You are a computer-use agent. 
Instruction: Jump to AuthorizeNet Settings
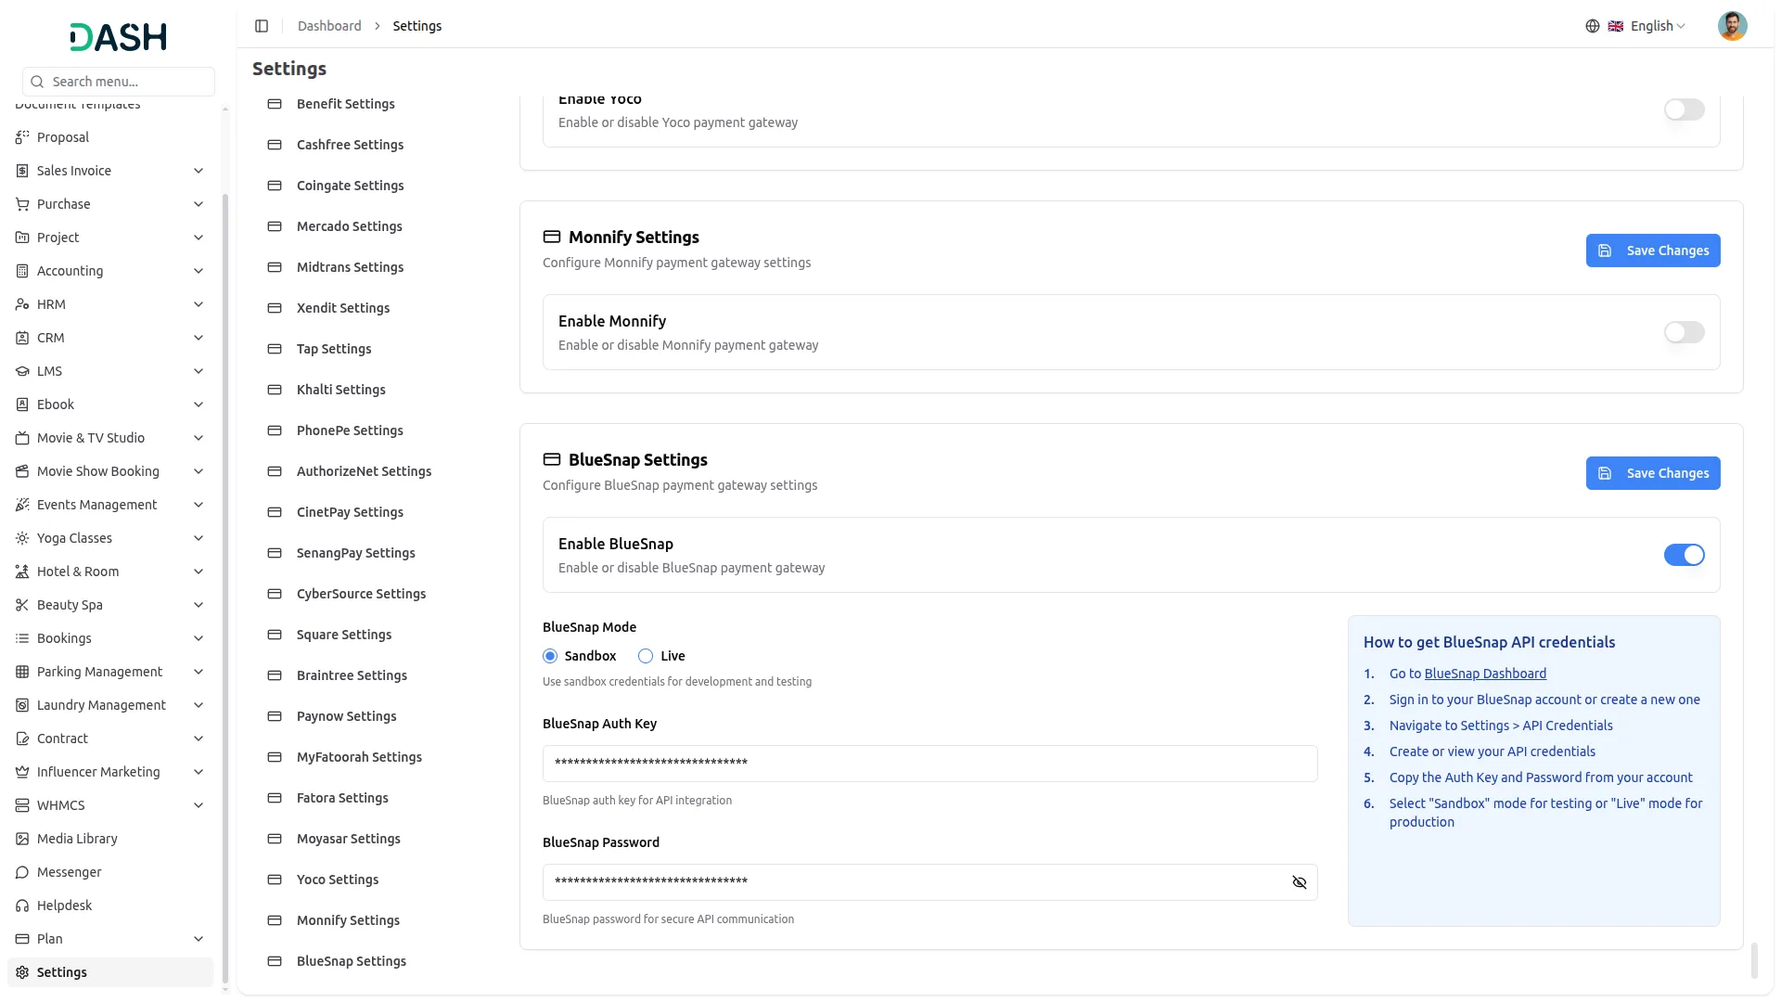coord(364,471)
